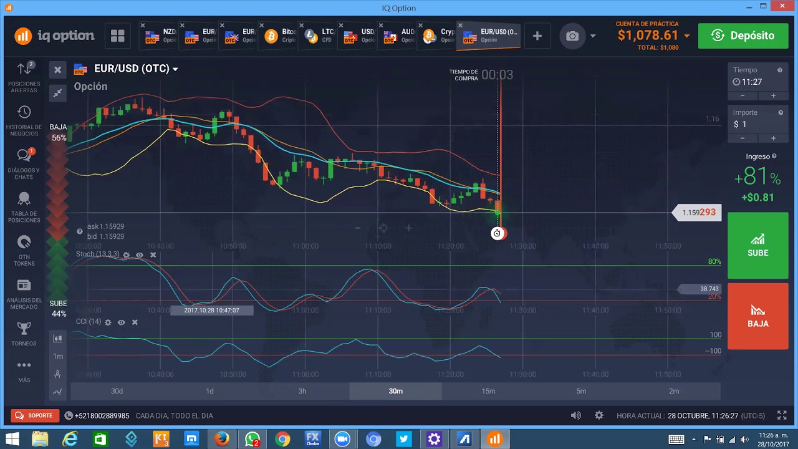This screenshot has height=449, width=798.
Task: Toggle Stoch indicator visibility eye
Action: point(140,255)
